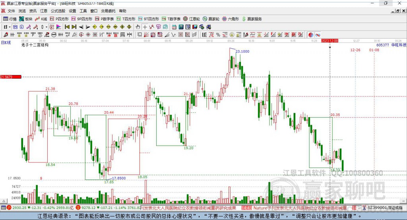Click the 17.8500 low price label
The width and height of the screenshot is (407, 220).
(118, 178)
